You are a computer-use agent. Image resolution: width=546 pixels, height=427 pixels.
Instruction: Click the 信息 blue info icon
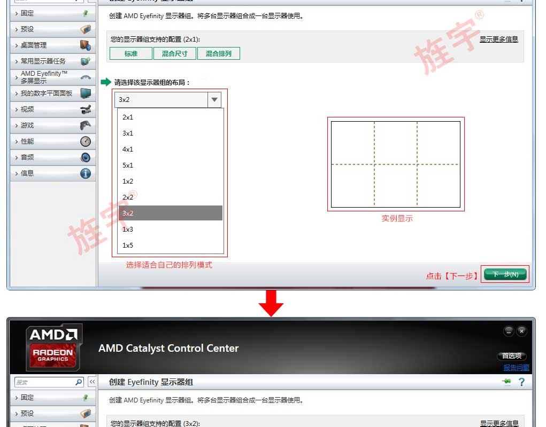85,173
